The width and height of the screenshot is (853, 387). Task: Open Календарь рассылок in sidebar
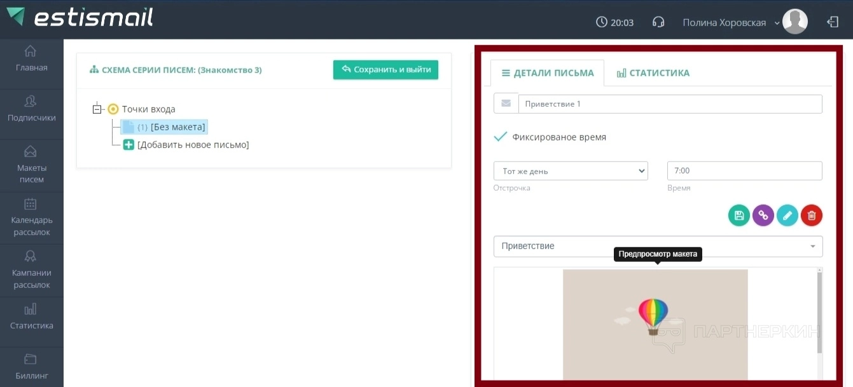pyautogui.click(x=32, y=217)
